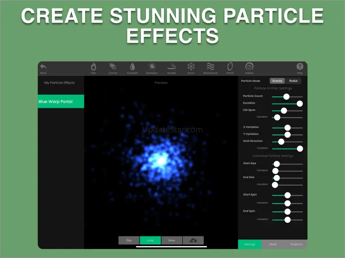
Task: Save the effect with the Save button
Action: coord(172,240)
